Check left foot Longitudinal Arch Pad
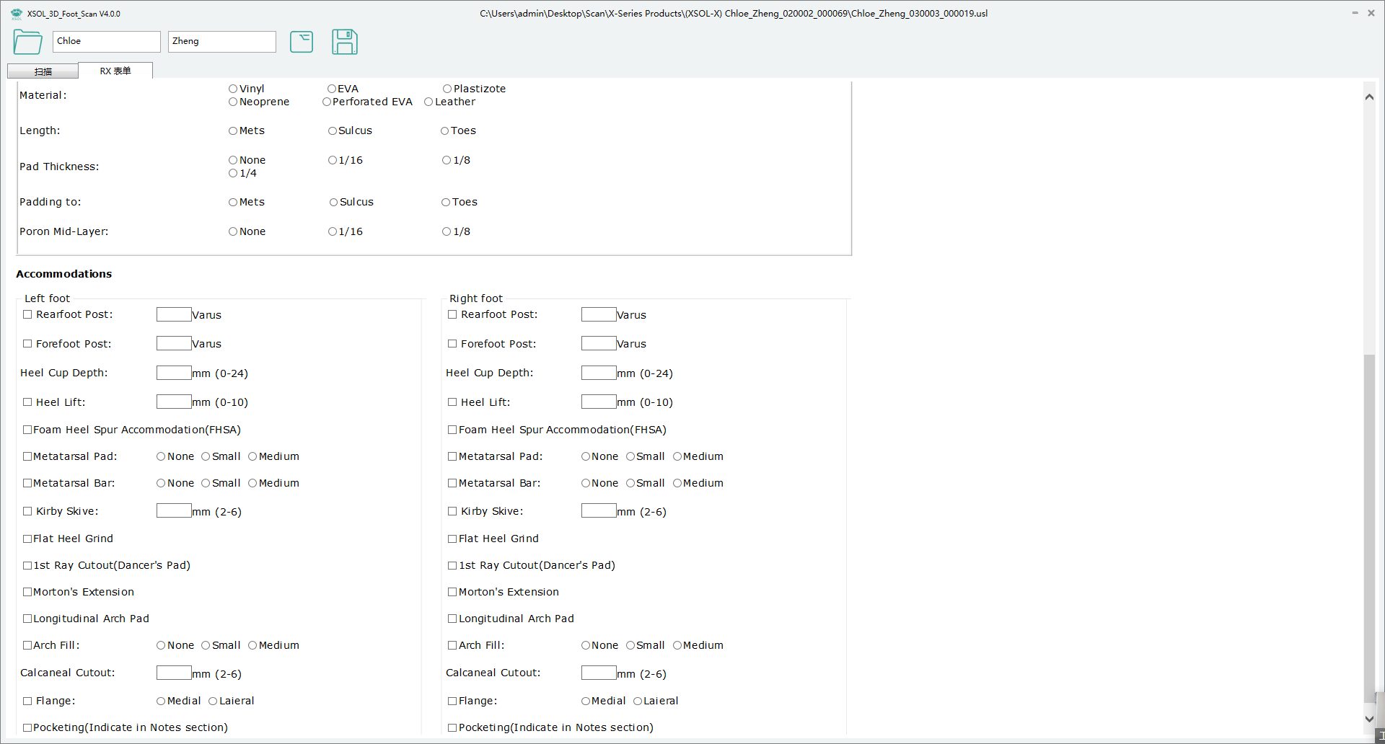The height and width of the screenshot is (744, 1385). (x=27, y=619)
